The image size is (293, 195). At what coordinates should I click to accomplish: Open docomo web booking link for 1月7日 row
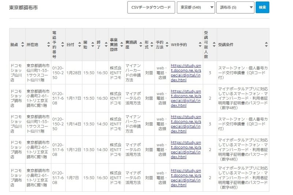pyautogui.click(x=186, y=178)
